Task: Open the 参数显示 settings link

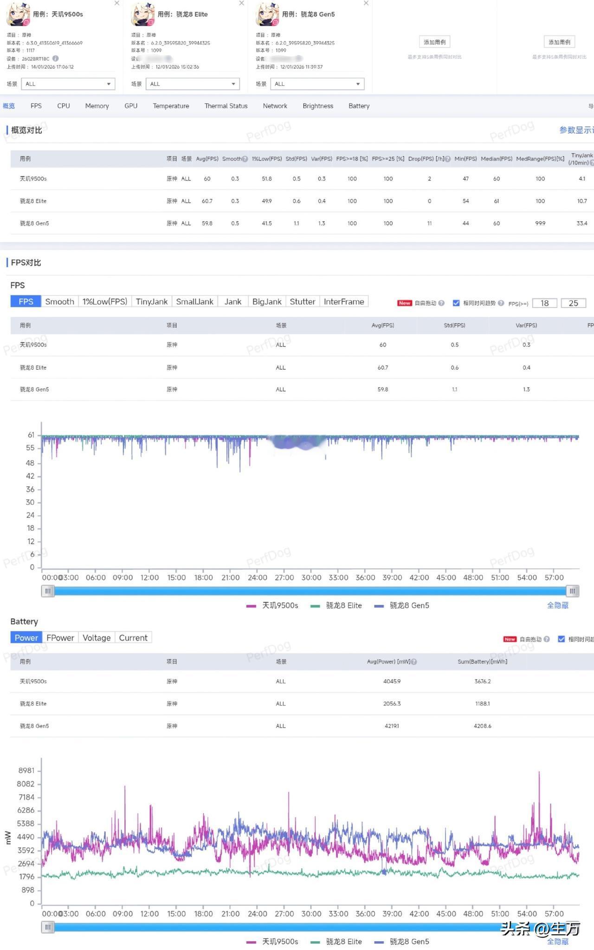Action: tap(576, 130)
